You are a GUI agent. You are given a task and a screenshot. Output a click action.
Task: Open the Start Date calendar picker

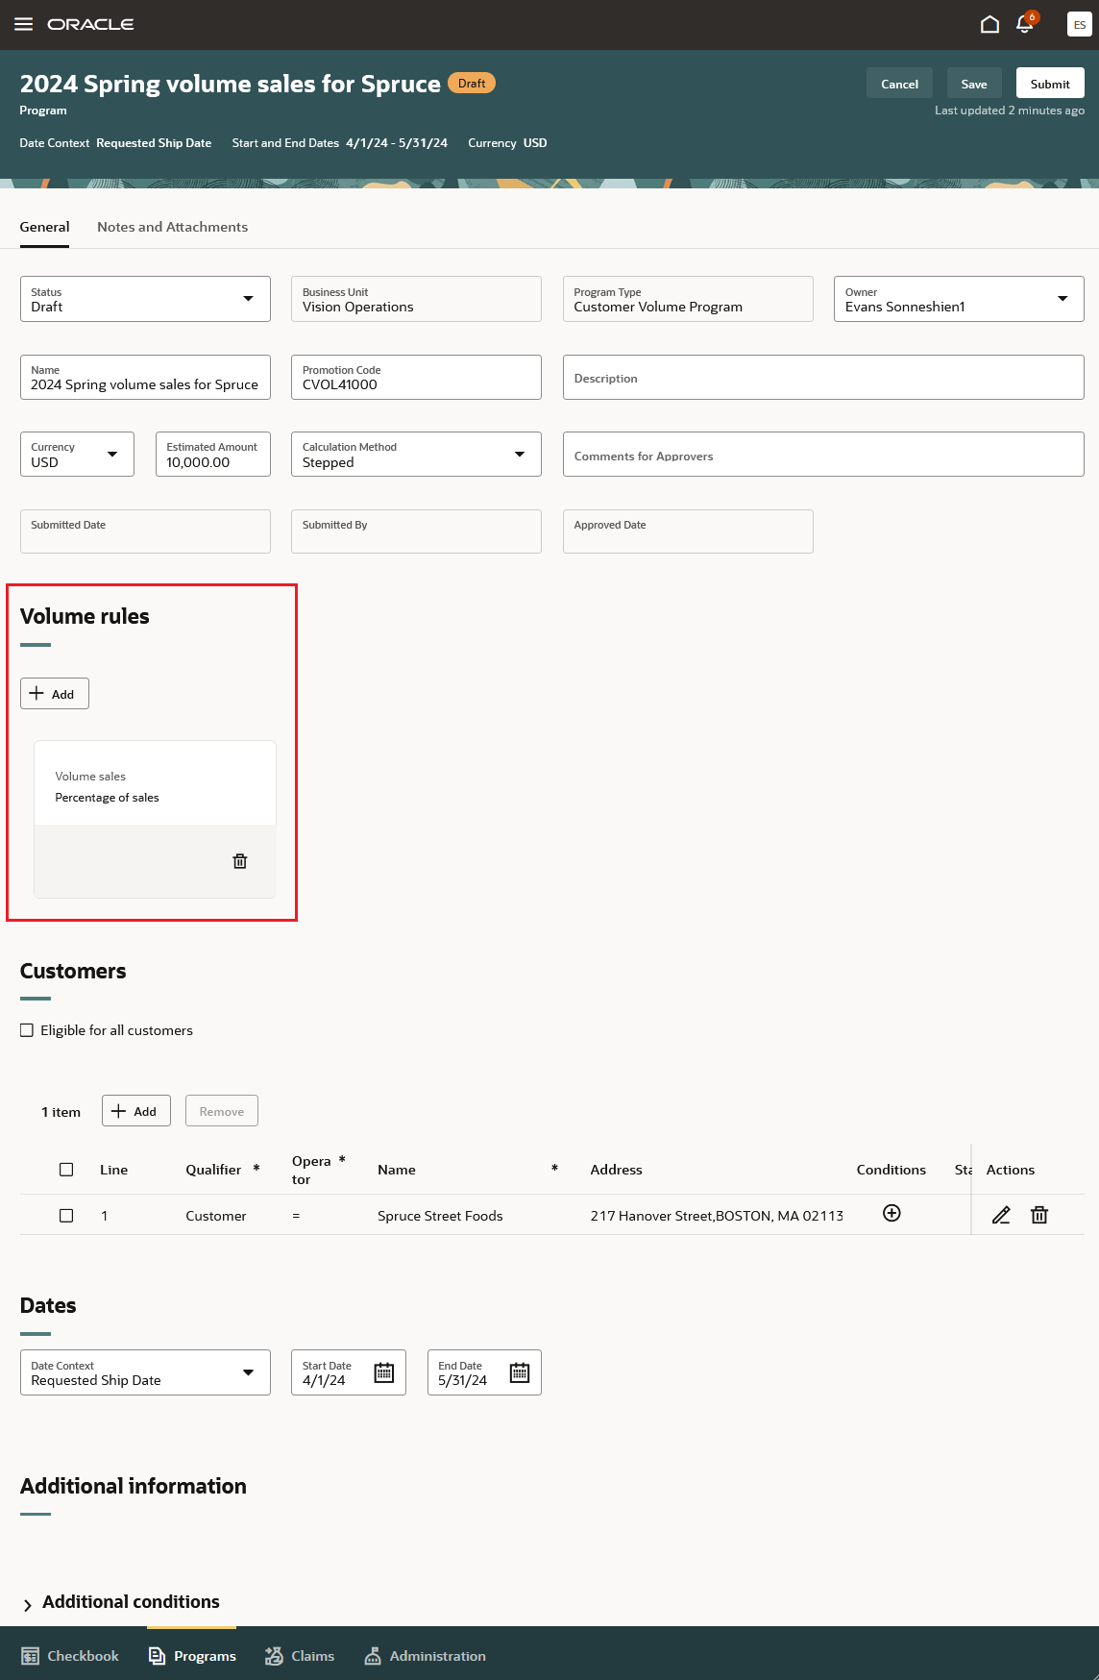click(384, 1372)
